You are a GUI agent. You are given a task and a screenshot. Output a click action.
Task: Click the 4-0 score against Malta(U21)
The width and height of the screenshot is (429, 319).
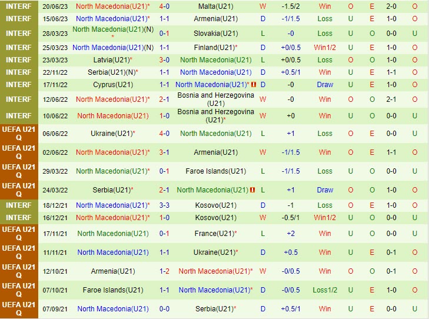pos(164,6)
